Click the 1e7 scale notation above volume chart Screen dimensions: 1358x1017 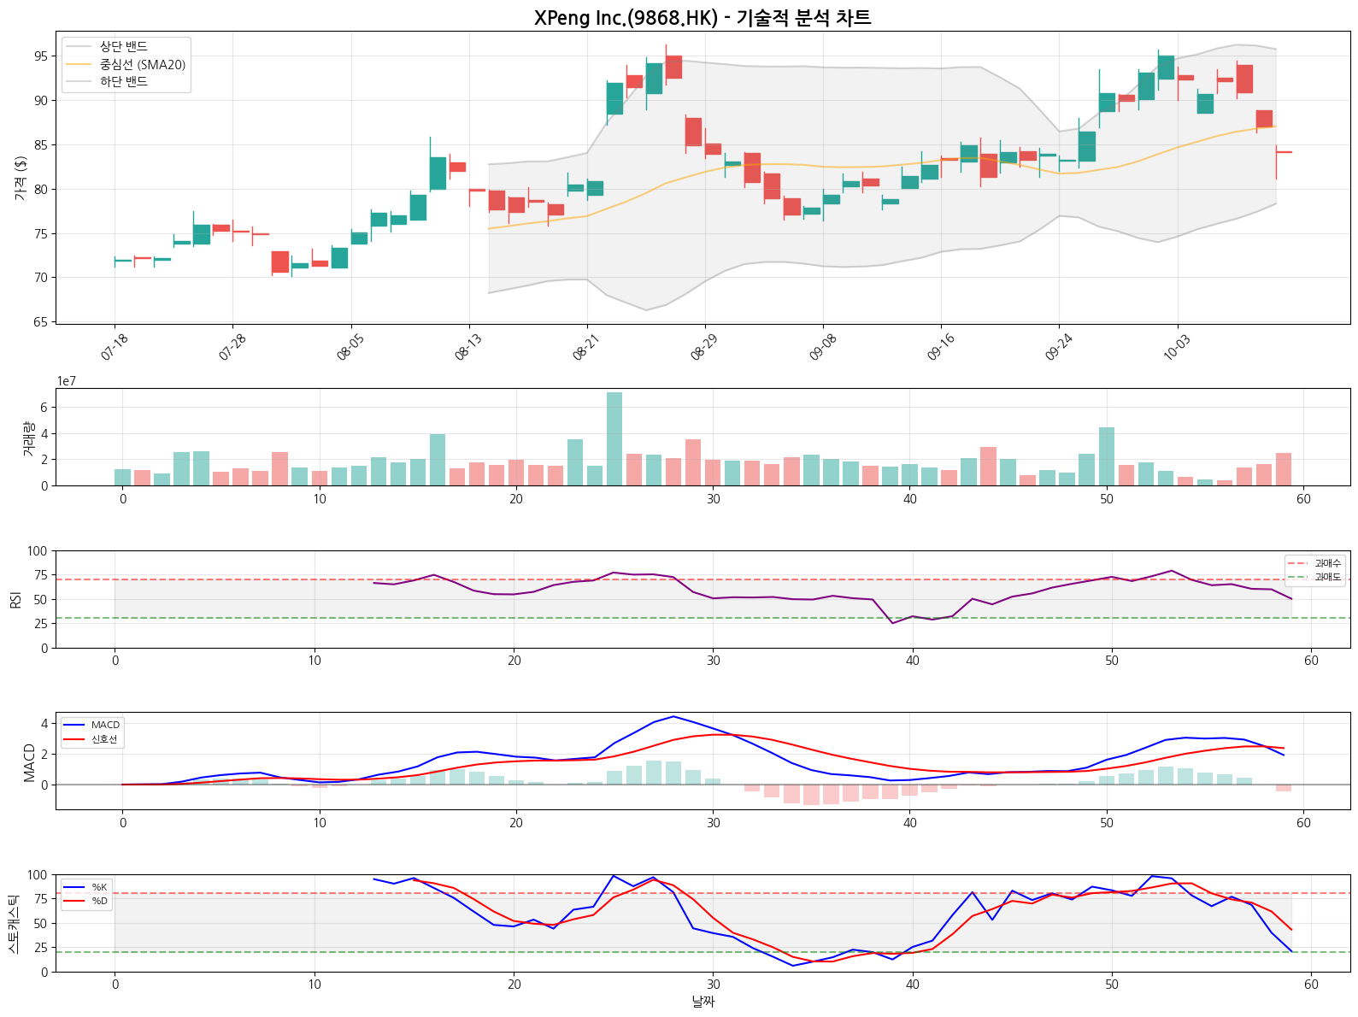pyautogui.click(x=67, y=381)
